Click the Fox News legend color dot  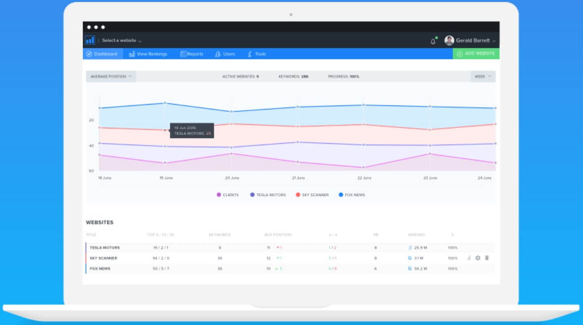pyautogui.click(x=341, y=195)
